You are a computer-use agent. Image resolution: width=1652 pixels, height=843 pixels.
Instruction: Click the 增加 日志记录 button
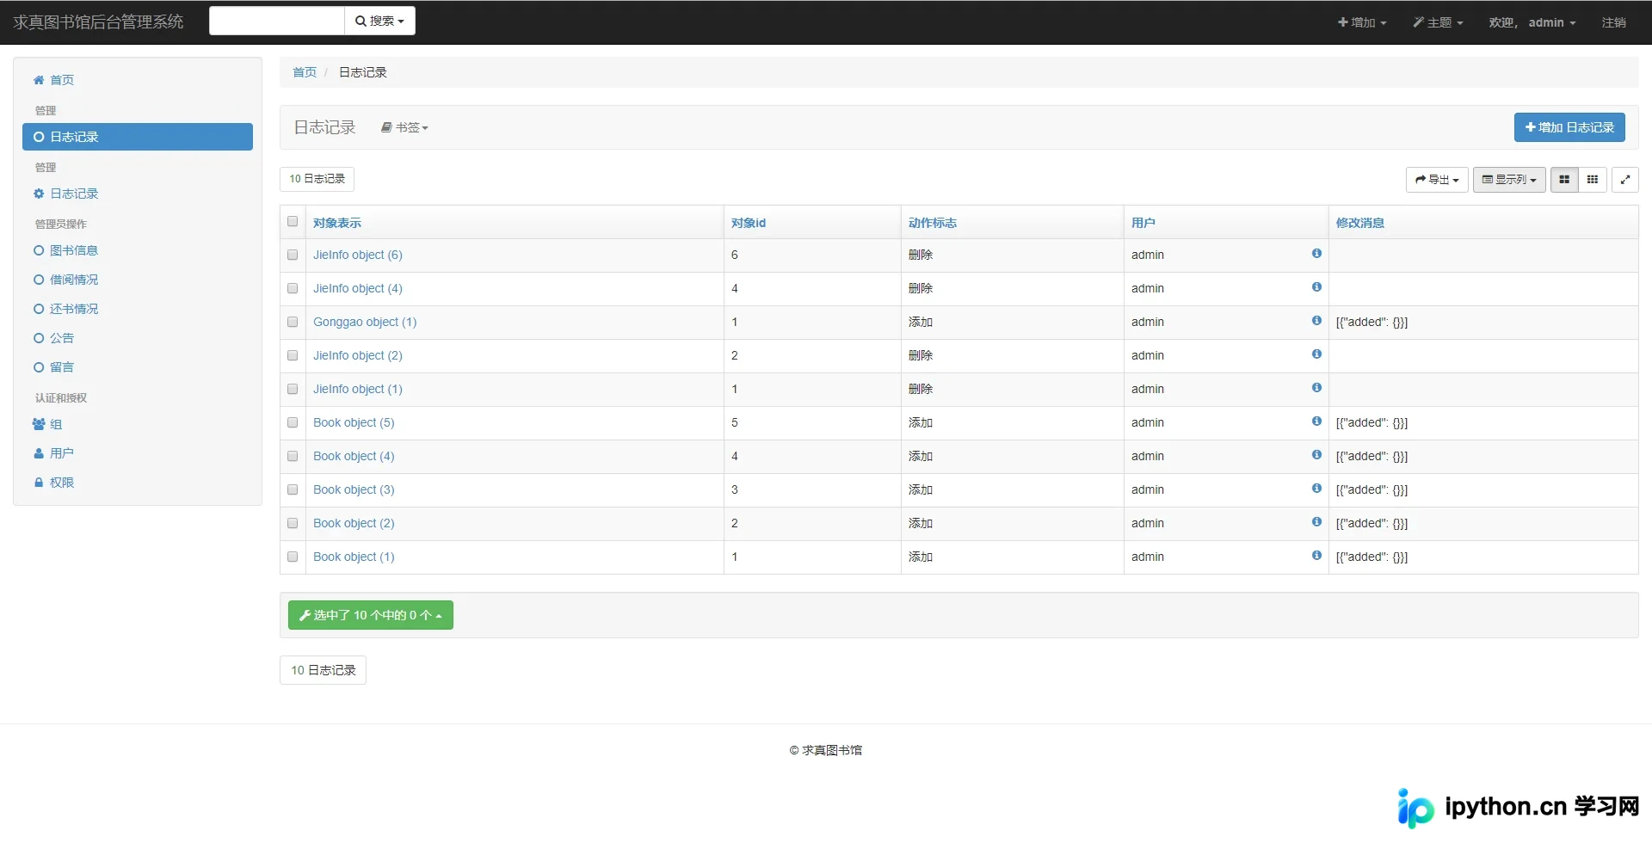click(1569, 127)
